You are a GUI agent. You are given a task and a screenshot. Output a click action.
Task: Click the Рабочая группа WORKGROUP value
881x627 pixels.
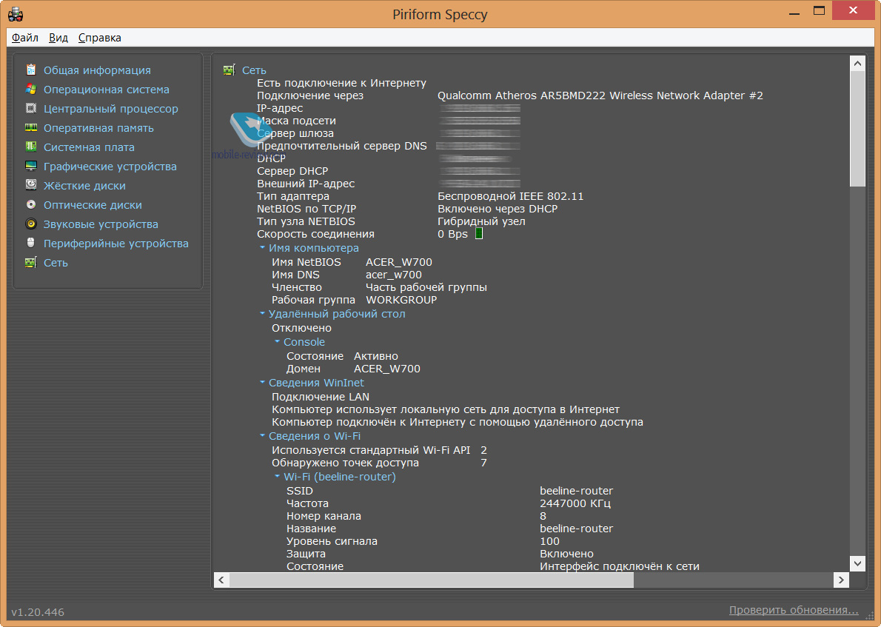(401, 300)
